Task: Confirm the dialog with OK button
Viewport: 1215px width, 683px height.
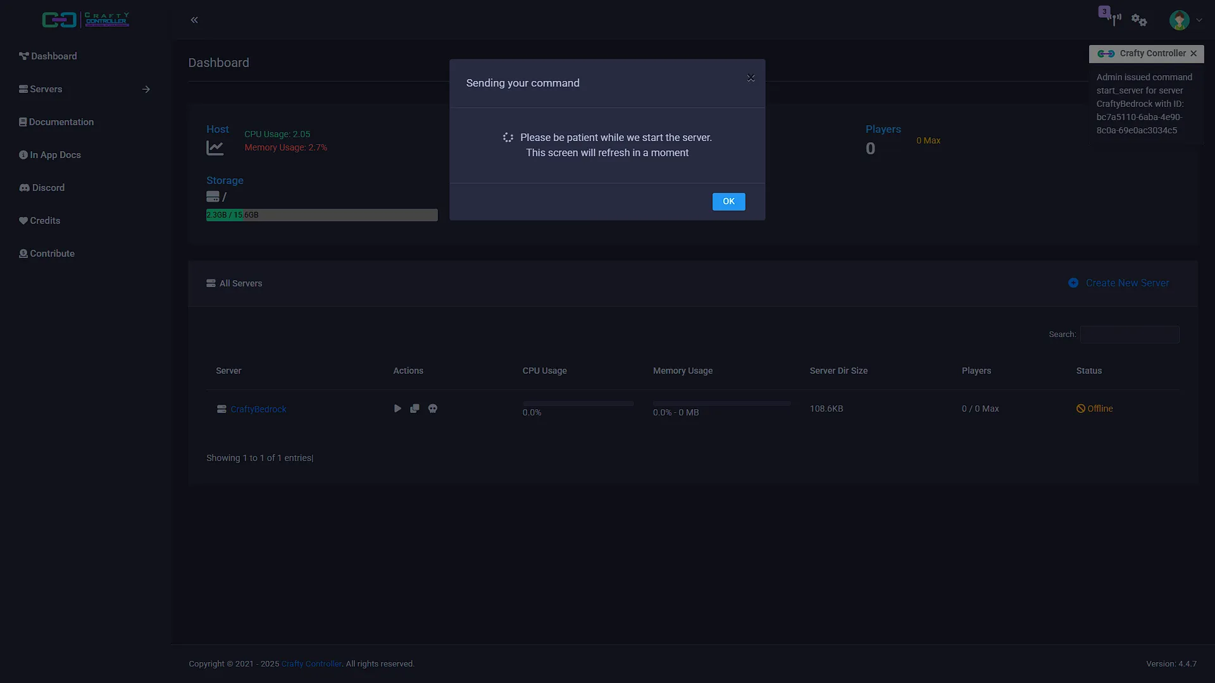Action: pos(728,201)
